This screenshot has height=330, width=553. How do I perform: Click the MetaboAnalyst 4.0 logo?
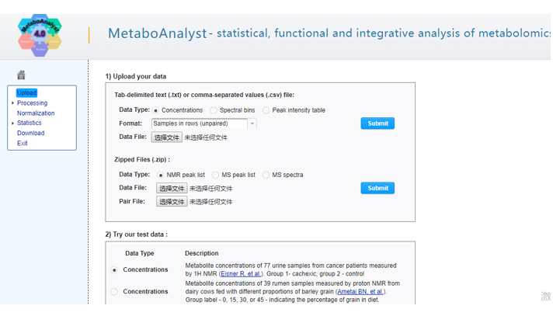[x=40, y=35]
